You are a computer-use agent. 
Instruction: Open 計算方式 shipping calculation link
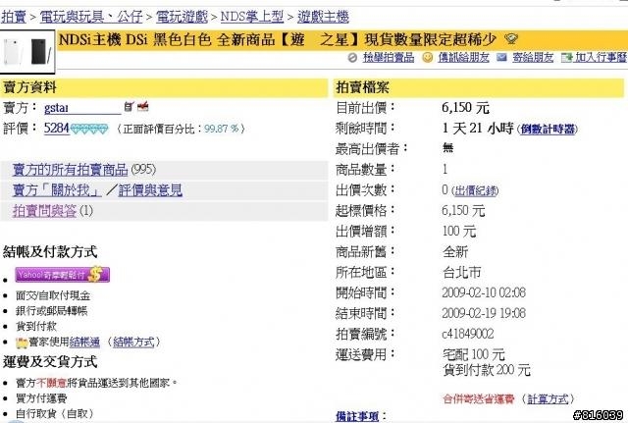548,399
